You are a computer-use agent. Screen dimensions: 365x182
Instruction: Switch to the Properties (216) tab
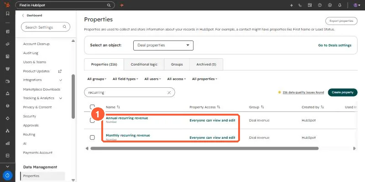coord(104,64)
